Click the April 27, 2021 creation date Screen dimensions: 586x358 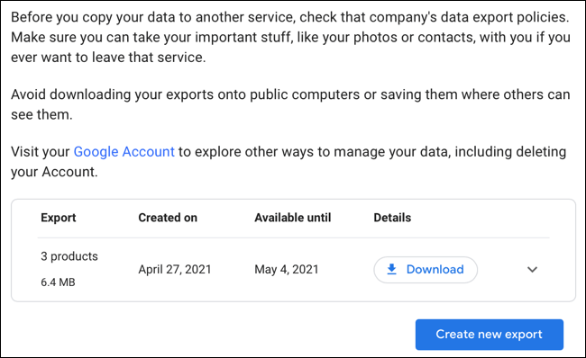pyautogui.click(x=175, y=269)
